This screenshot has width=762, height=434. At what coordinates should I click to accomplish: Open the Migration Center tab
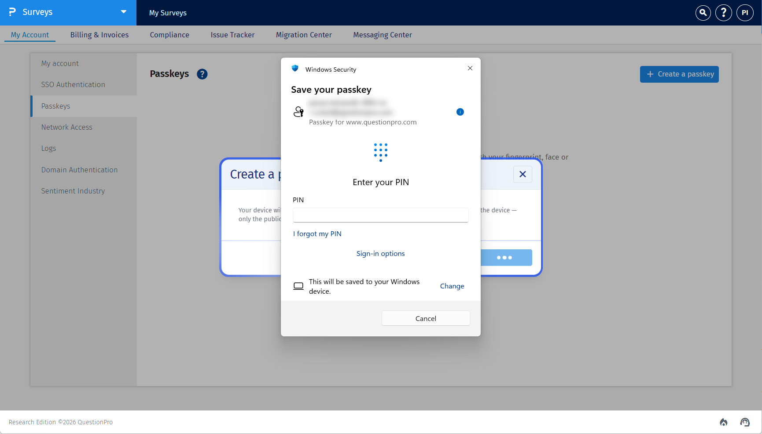point(304,35)
